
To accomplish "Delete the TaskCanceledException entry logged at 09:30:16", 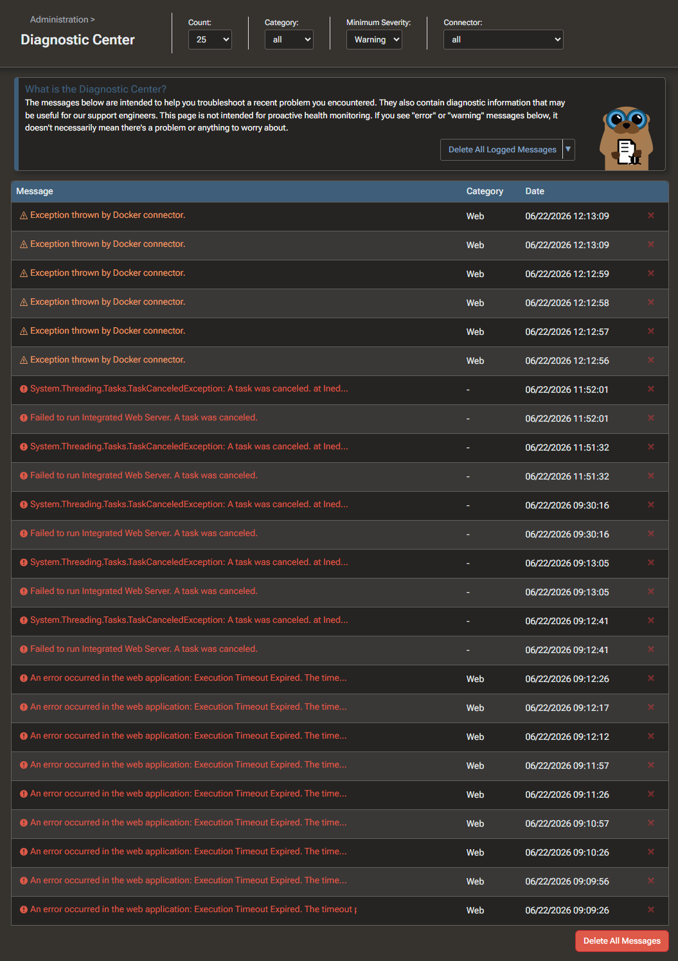I will (651, 505).
